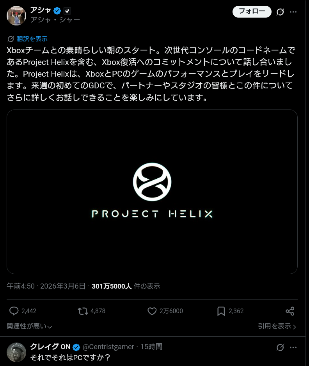This screenshot has width=309, height=366.
Task: Click the @Centristgamer handle
Action: tap(108, 347)
